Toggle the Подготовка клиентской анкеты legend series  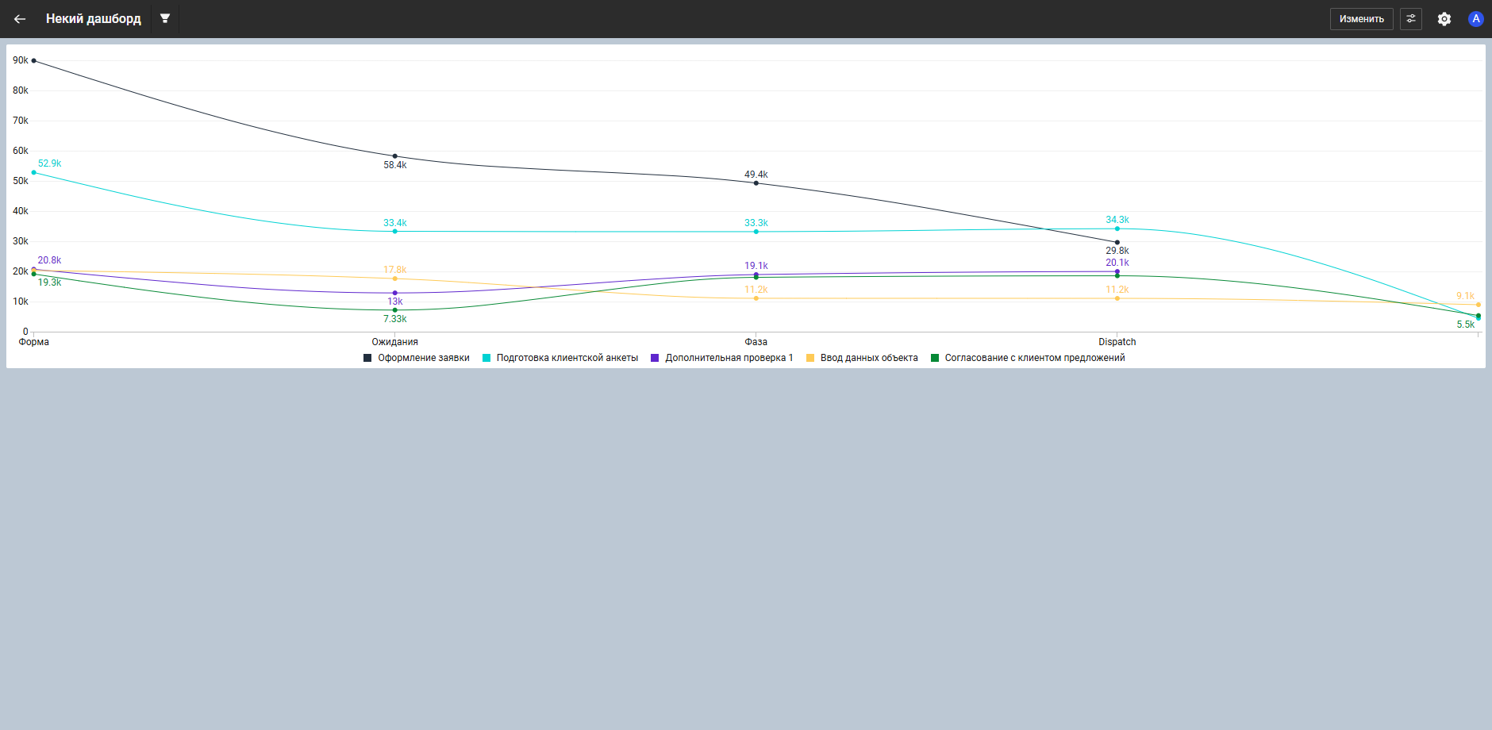(560, 358)
